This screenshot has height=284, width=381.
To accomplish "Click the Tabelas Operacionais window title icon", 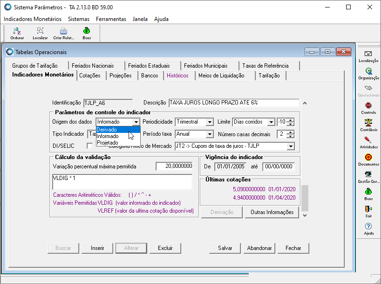I will coord(10,52).
